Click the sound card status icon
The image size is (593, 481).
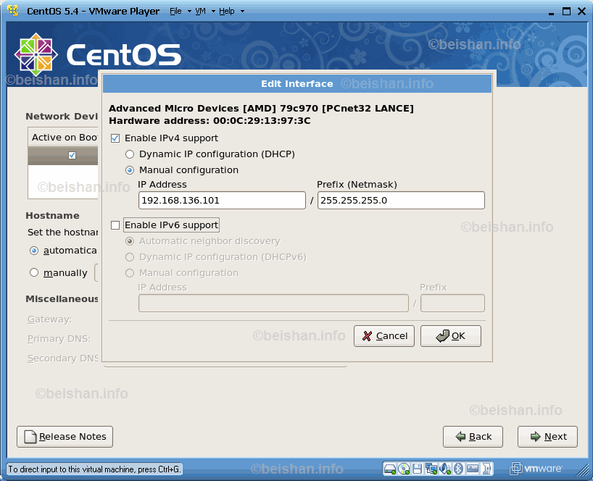445,469
